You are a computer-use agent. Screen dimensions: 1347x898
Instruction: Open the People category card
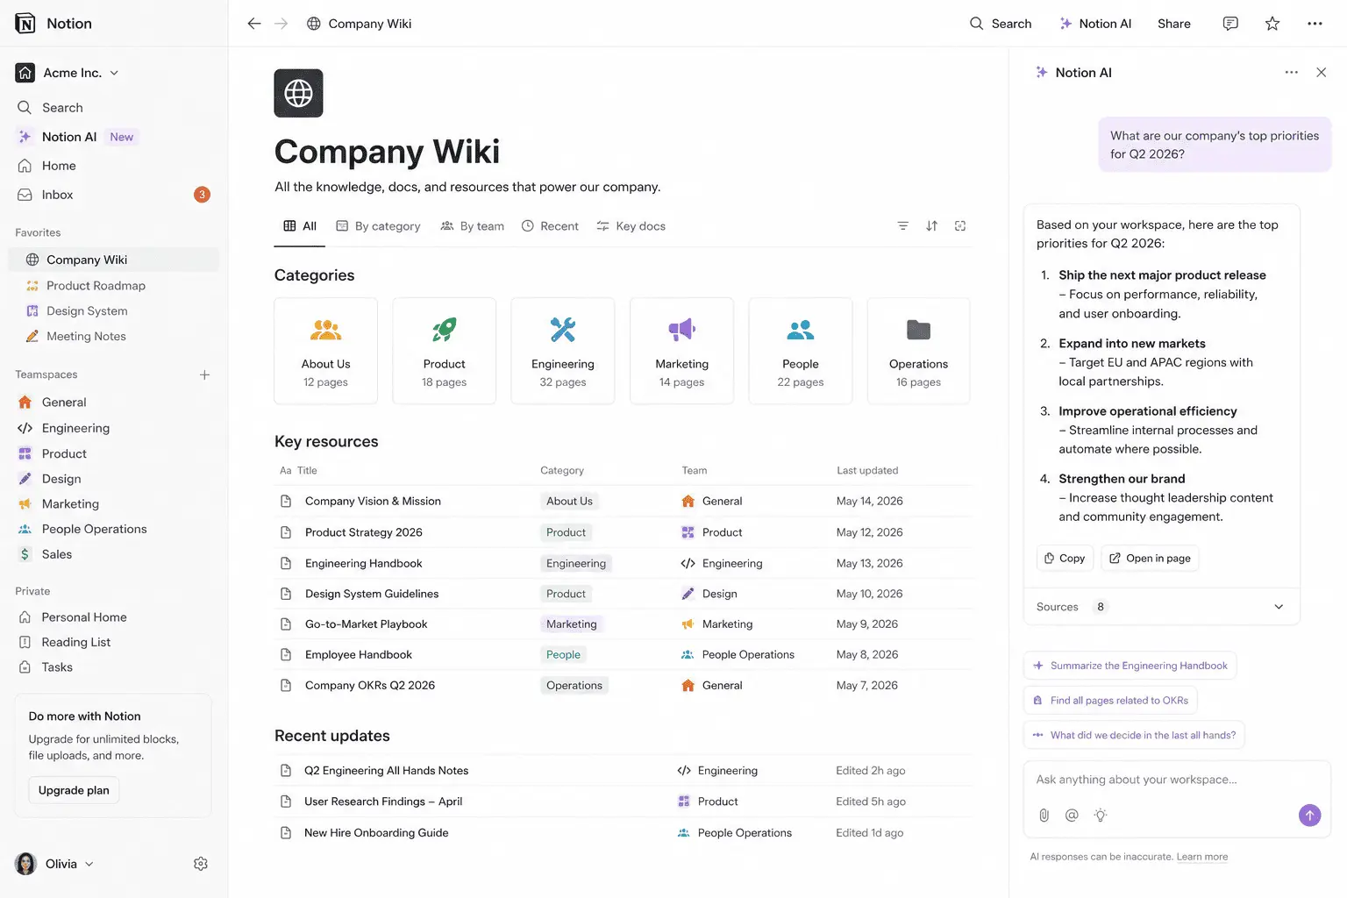pos(800,351)
